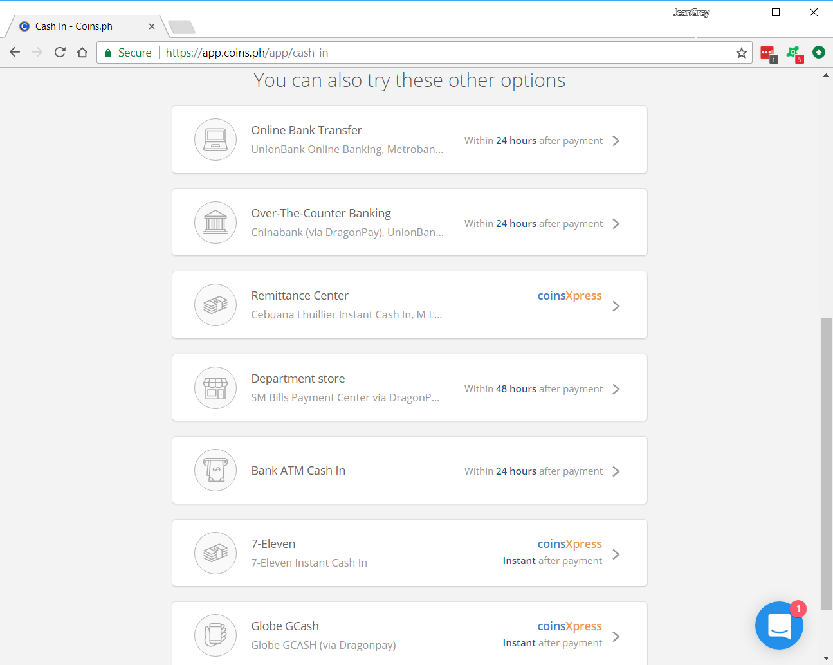Choose the Over-The-Counter Banking option title

point(321,214)
